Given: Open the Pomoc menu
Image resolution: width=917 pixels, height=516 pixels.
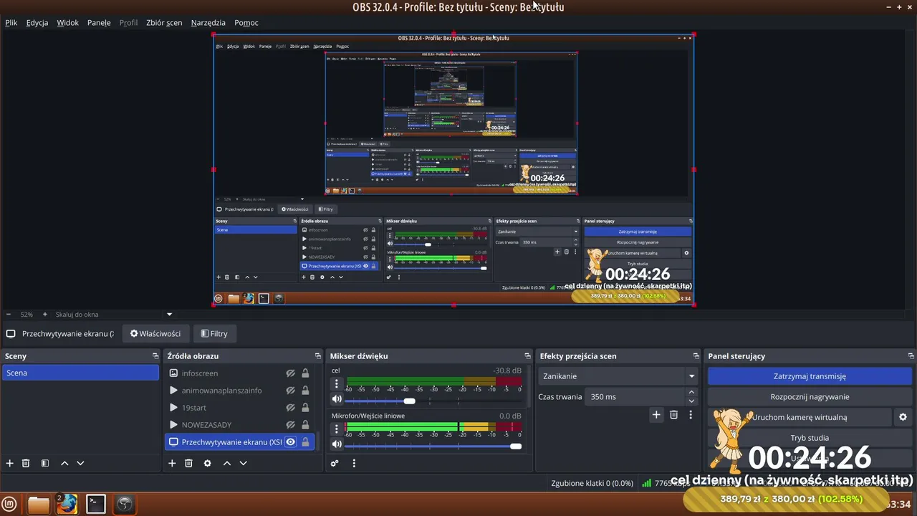Looking at the screenshot, I should 246,22.
